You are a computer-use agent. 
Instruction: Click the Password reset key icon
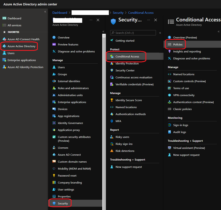click(54, 176)
